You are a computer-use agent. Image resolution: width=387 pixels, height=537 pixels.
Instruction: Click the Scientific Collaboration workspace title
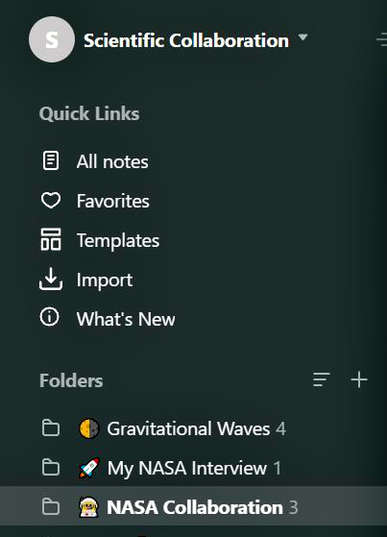186,40
